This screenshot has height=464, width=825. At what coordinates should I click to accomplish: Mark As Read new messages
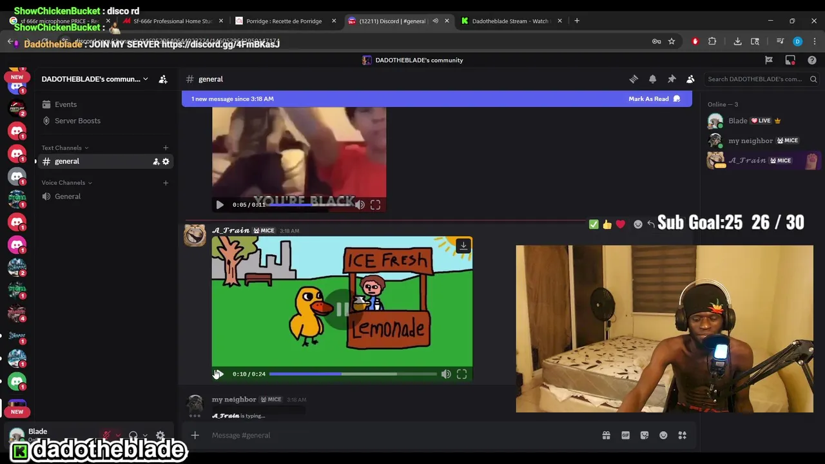[x=654, y=99]
